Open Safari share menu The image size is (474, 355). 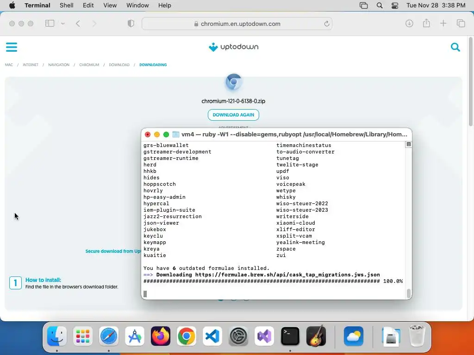click(426, 23)
